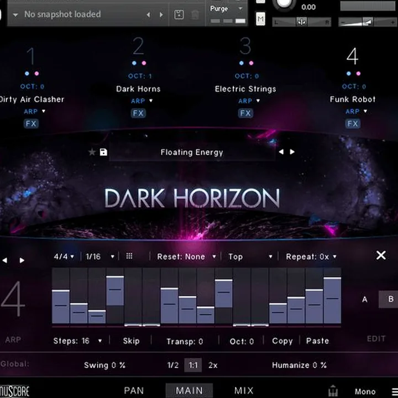This screenshot has width=398, height=398.
Task: Switch to previous arp layer arrow
Action: [5, 260]
